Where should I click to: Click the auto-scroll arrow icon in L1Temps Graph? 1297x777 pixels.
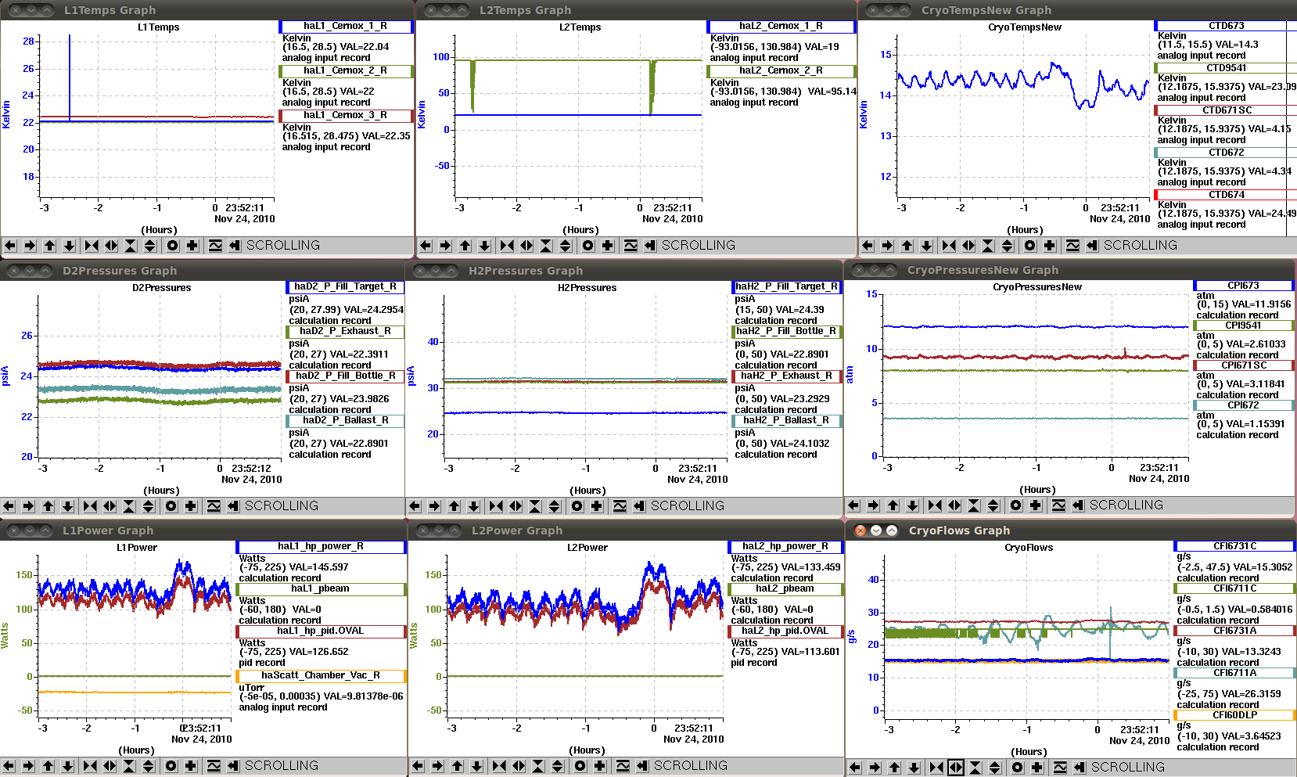(235, 246)
